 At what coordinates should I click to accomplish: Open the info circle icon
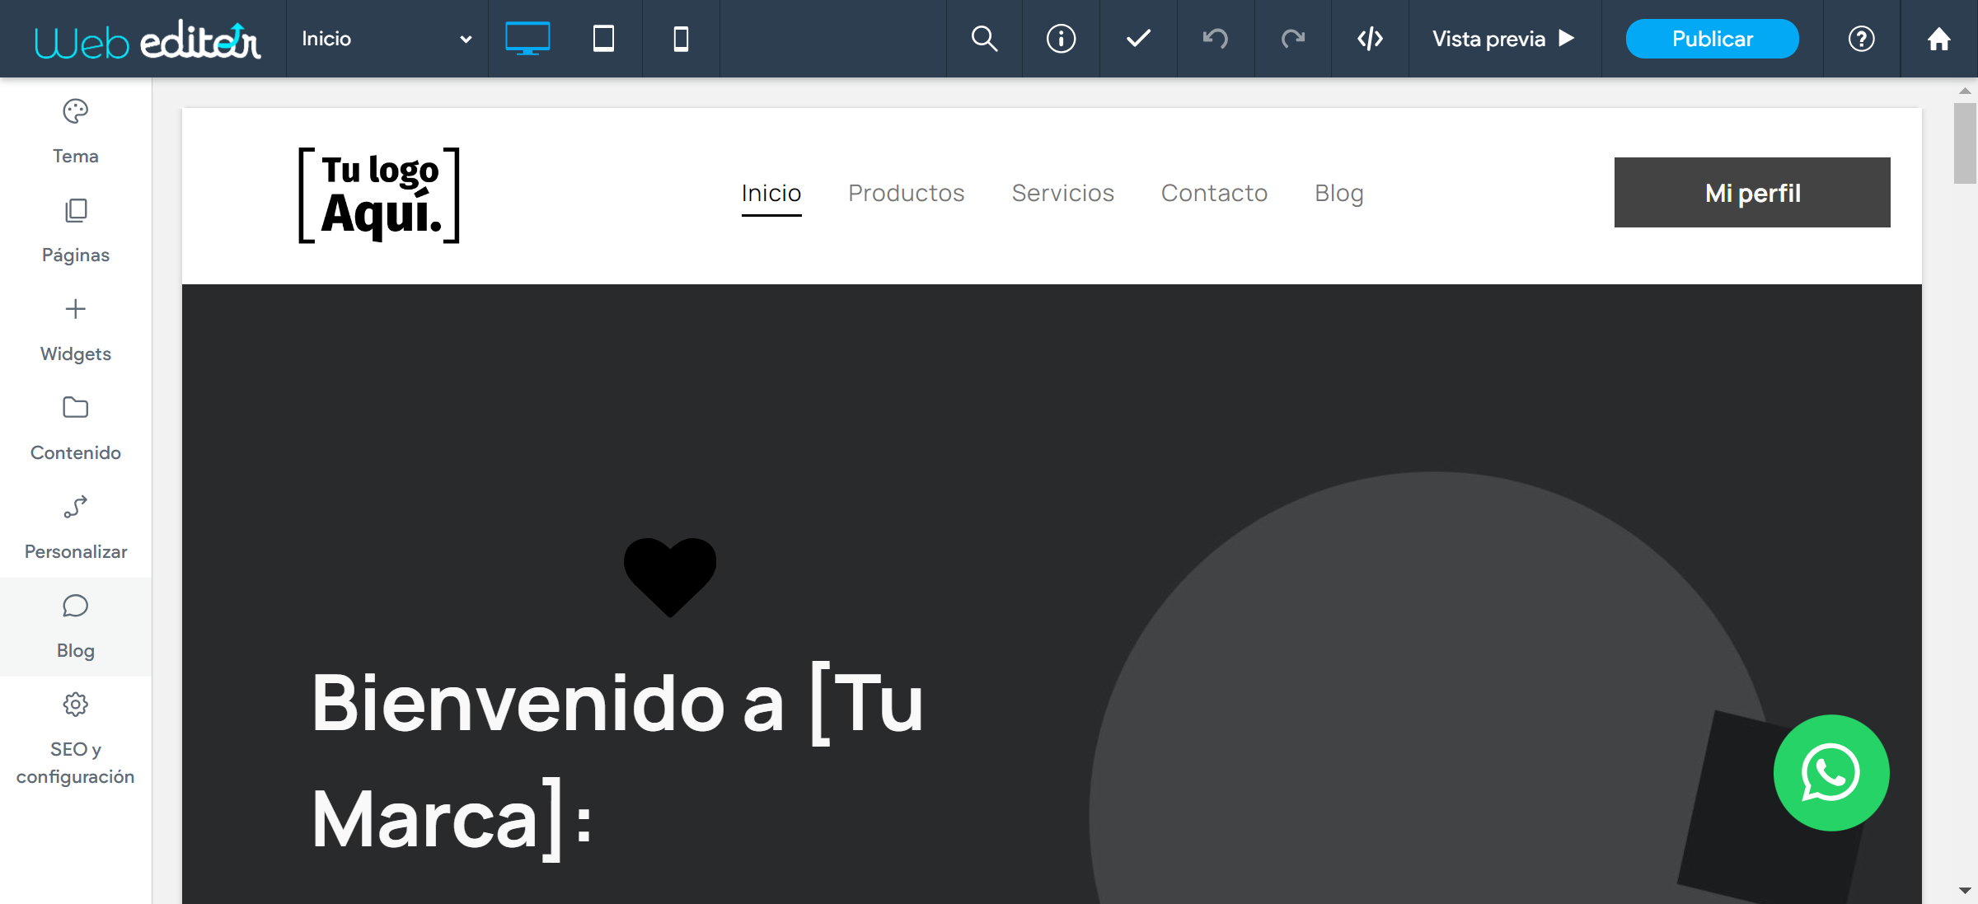coord(1061,39)
